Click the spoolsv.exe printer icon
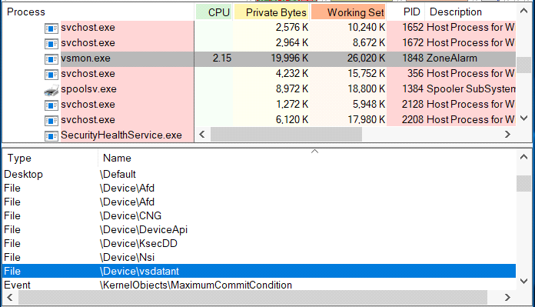Screen dimensions: 535x307 coord(52,90)
